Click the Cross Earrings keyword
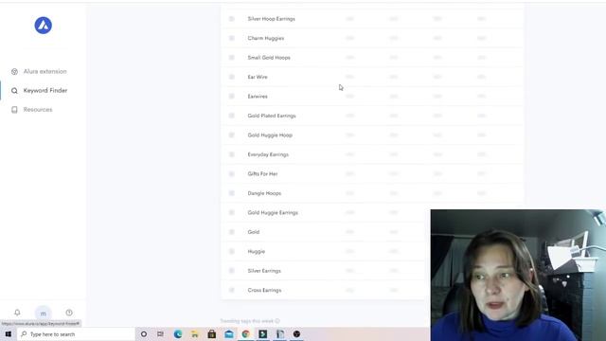Viewport: 606px width, 341px height. tap(264, 290)
